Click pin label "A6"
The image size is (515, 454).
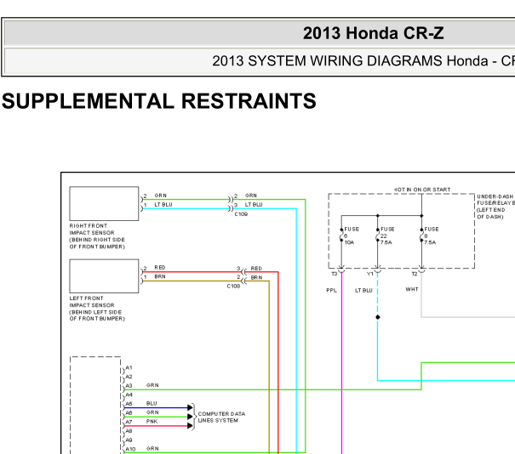(x=129, y=413)
